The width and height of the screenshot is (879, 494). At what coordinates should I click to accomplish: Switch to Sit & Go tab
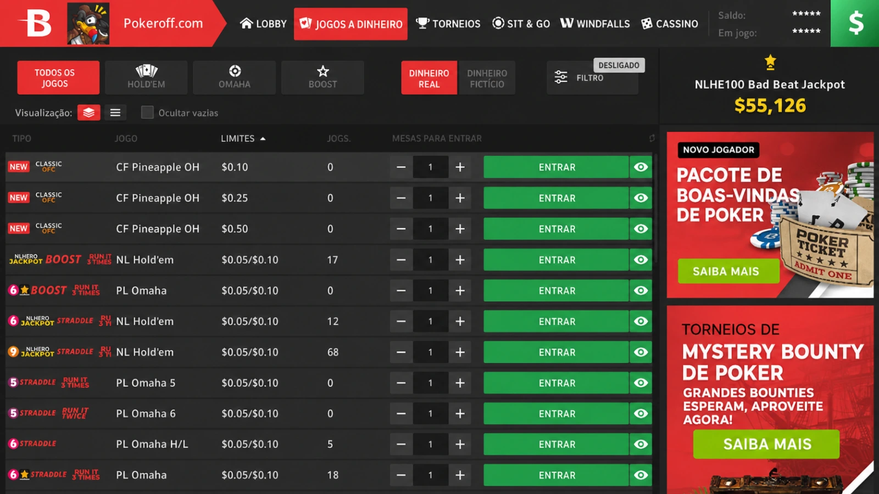tap(521, 24)
